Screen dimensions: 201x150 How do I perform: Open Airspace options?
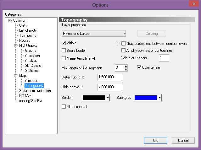32,81
